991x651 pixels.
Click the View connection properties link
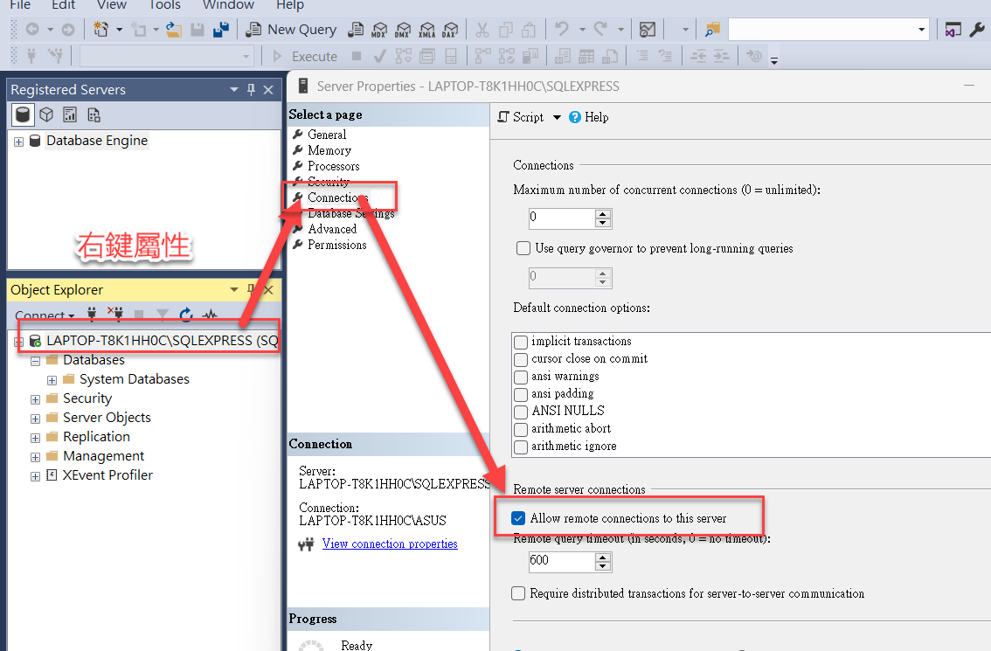click(390, 544)
